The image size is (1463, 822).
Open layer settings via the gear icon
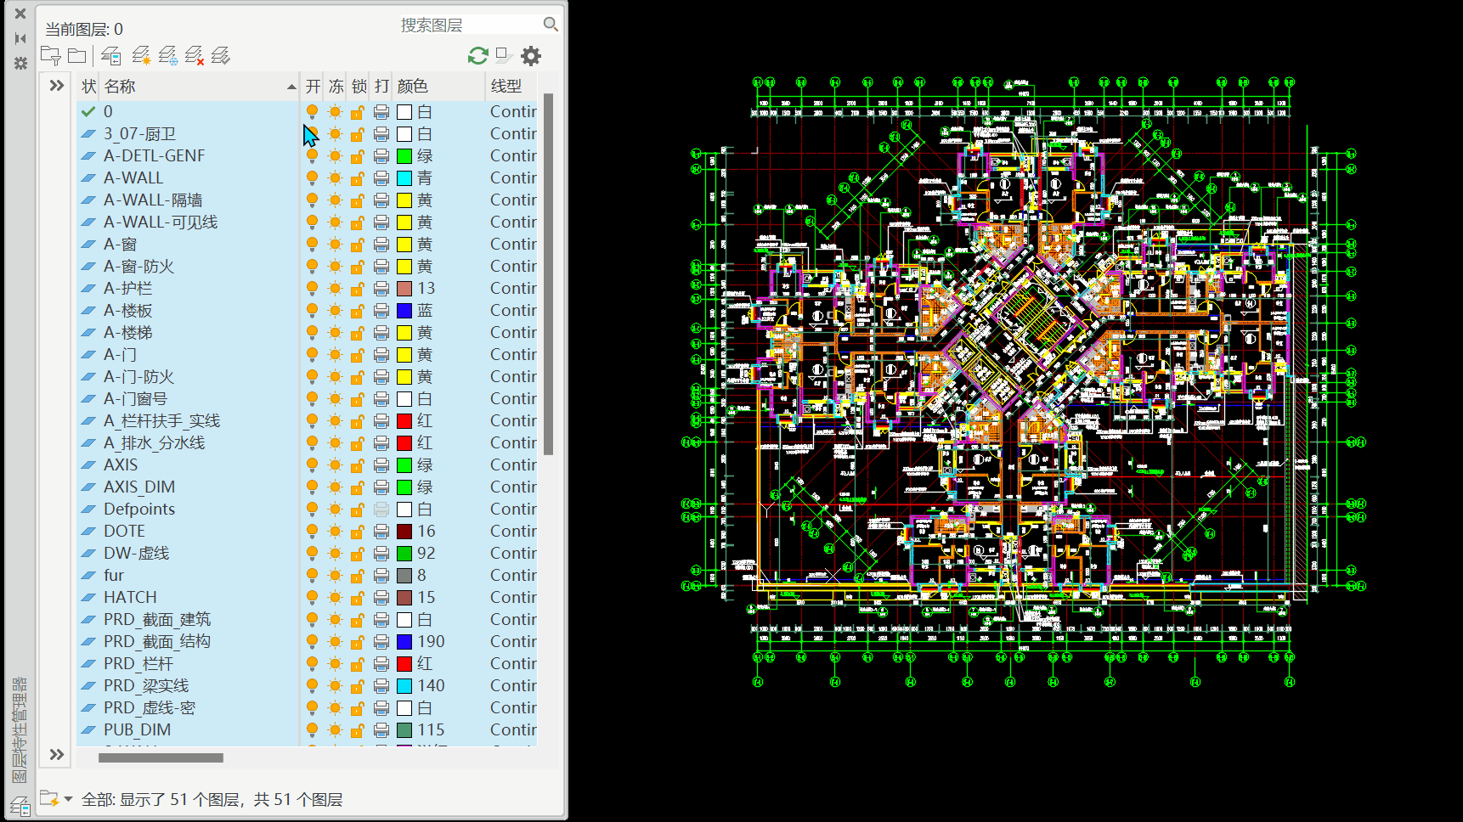pos(531,56)
